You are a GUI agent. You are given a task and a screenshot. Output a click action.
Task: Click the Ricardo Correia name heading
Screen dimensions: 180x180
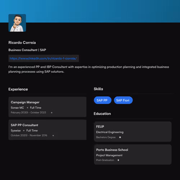[22, 42]
